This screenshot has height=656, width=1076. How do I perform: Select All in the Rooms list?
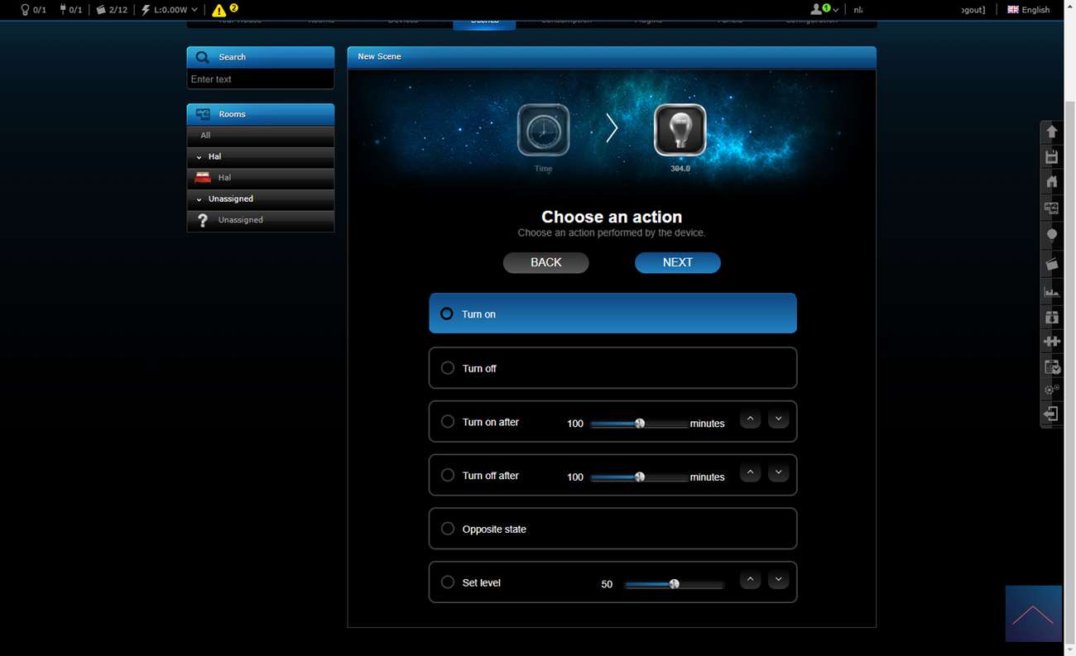coord(205,135)
